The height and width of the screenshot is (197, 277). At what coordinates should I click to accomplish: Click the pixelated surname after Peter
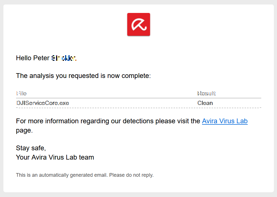[64, 58]
